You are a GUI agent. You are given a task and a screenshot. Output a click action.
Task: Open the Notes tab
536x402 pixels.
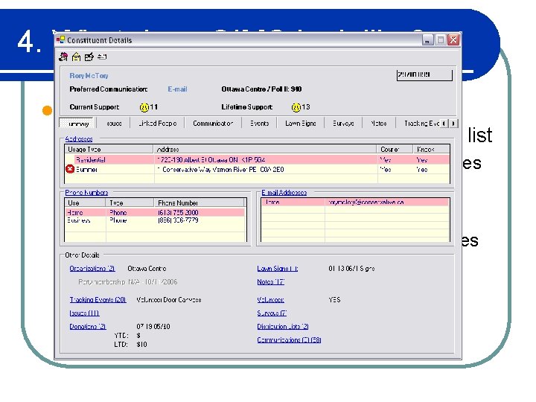pos(379,124)
